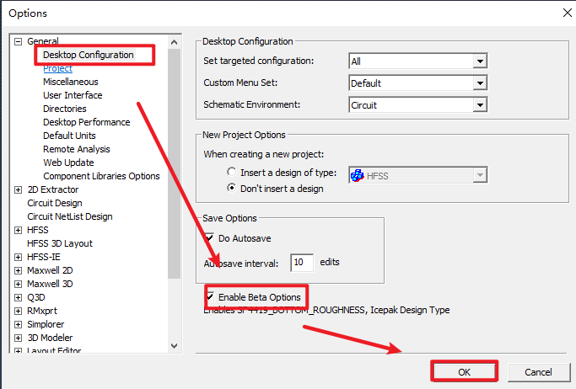
Task: Select the General tree label
Action: (x=43, y=41)
